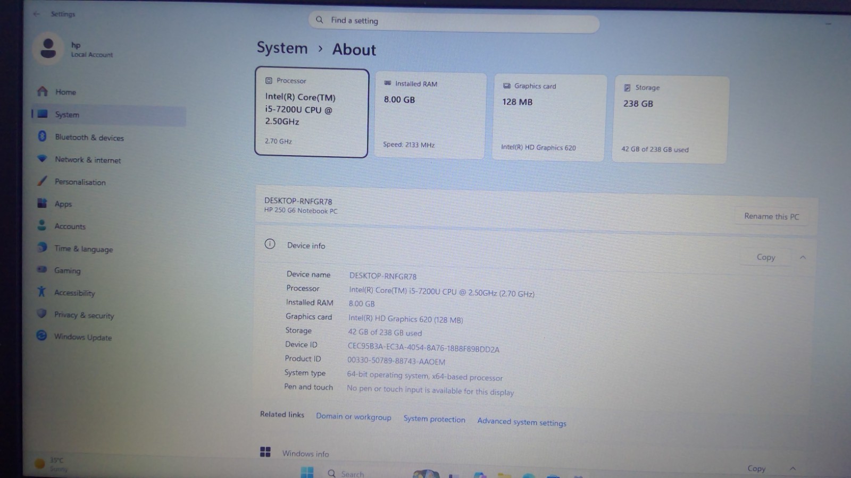The image size is (851, 478).
Task: Click the Find a setting search box
Action: click(454, 22)
